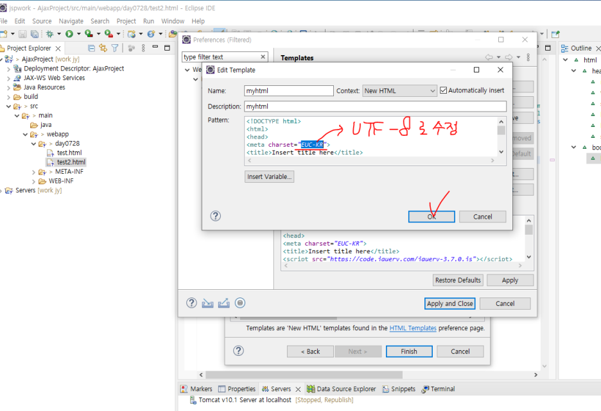The width and height of the screenshot is (601, 411).
Task: Click OK in Edit Template dialog
Action: pos(431,217)
